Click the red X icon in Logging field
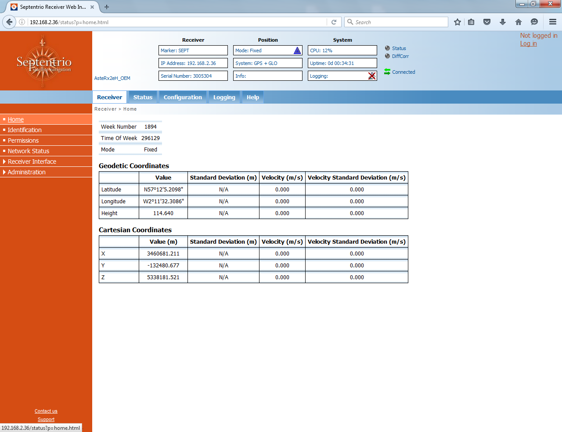 click(372, 76)
